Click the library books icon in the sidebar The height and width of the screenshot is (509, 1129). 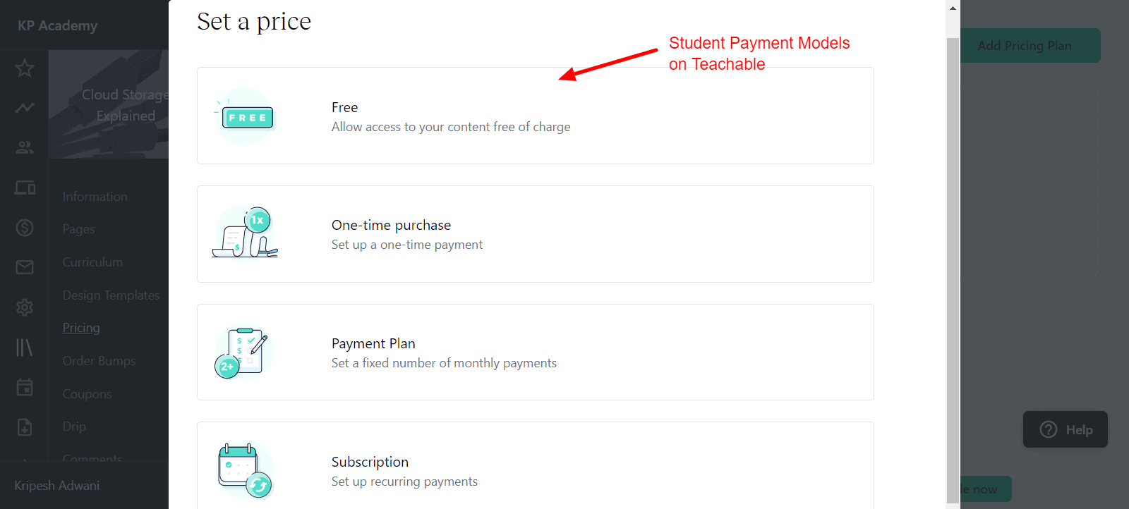click(25, 347)
